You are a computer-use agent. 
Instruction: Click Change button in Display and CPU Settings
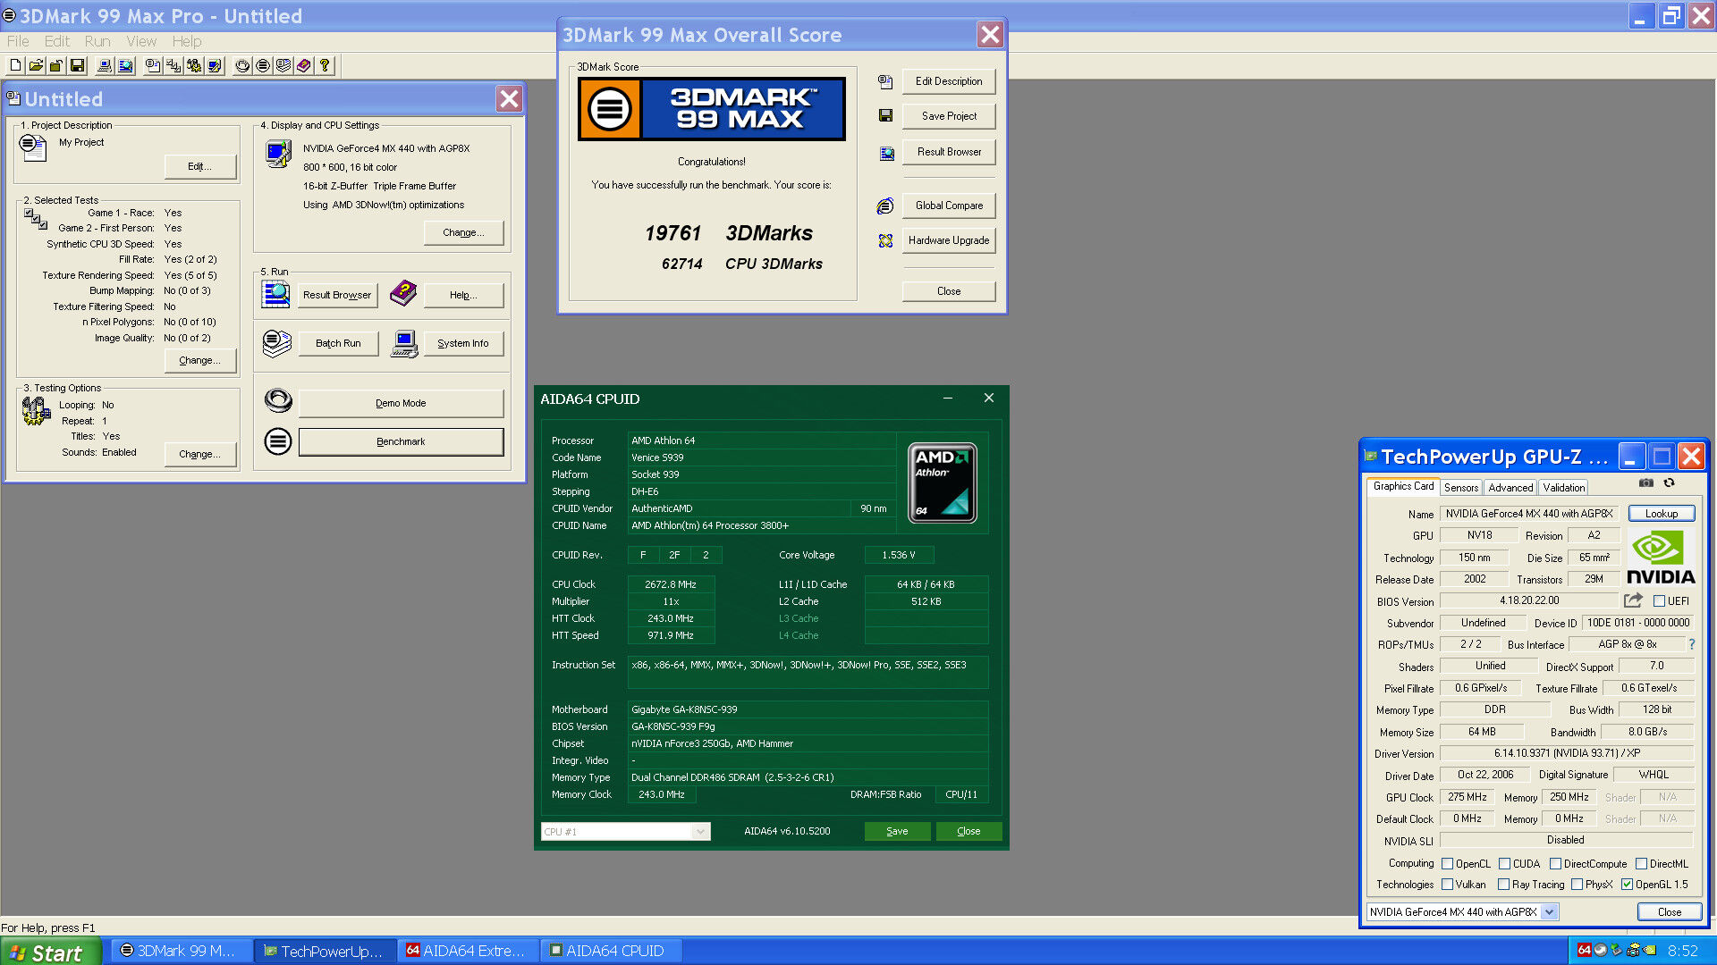[x=463, y=232]
